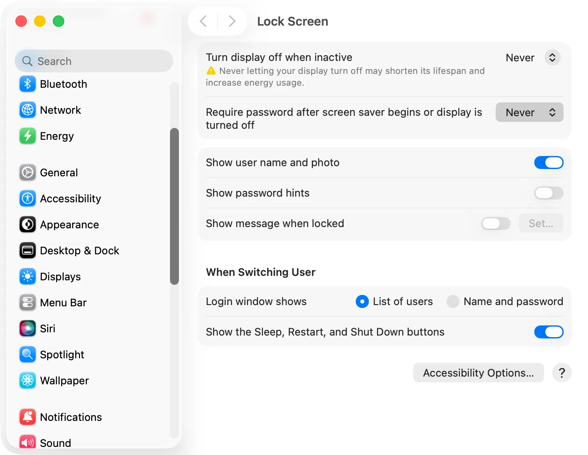Click the sidebar scrollbar thumb

coord(174,206)
